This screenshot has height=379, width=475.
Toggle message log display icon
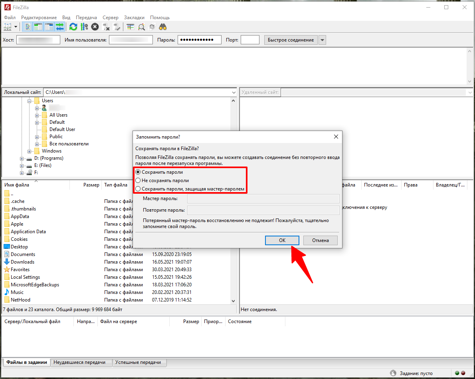[28, 27]
